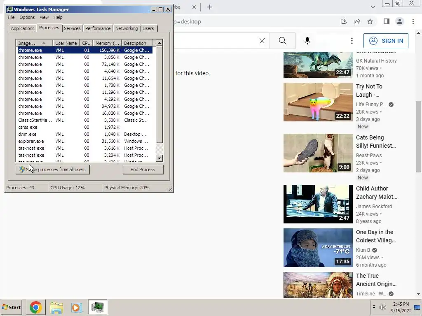Open the File menu in Task Manager
This screenshot has height=316, width=422.
[x=11, y=17]
